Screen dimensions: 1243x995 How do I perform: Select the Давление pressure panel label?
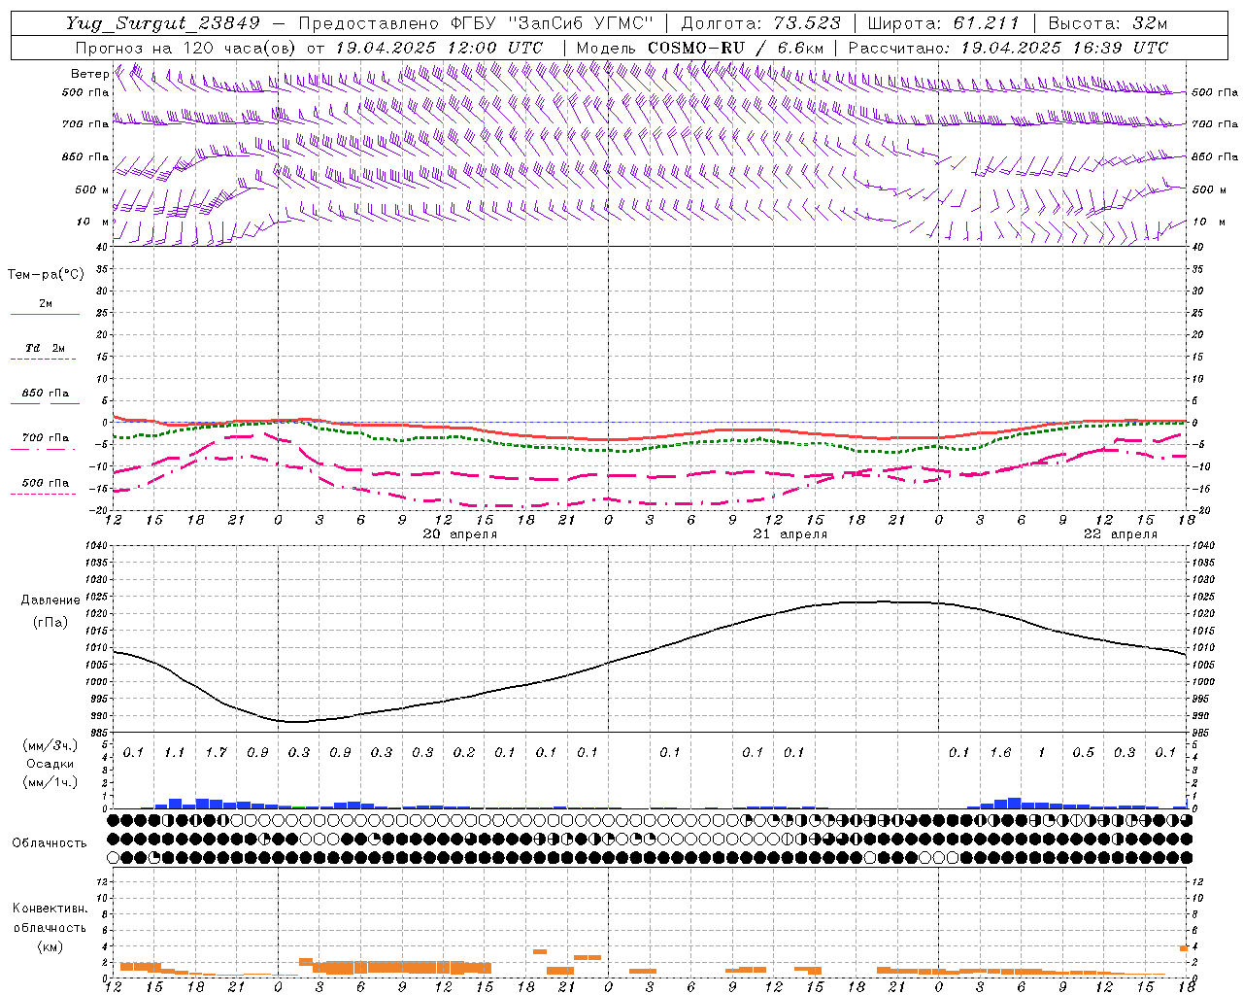coord(50,600)
